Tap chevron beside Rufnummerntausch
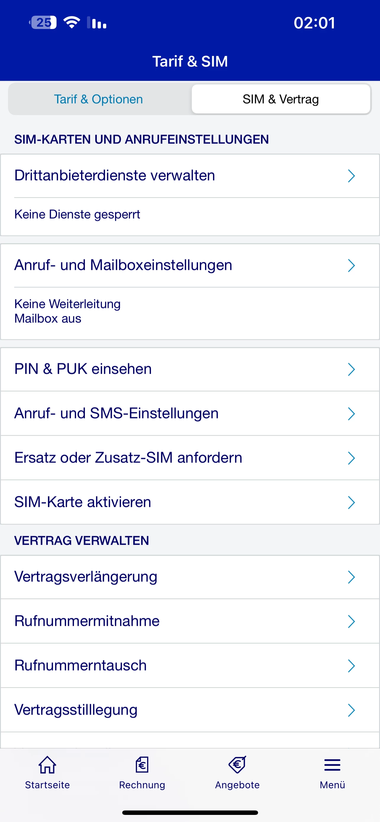This screenshot has height=822, width=380. (x=351, y=666)
